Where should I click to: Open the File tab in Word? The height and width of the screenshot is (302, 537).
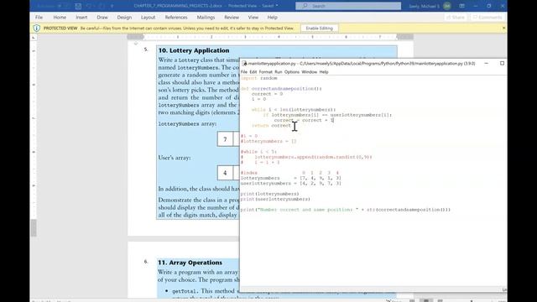coord(39,17)
